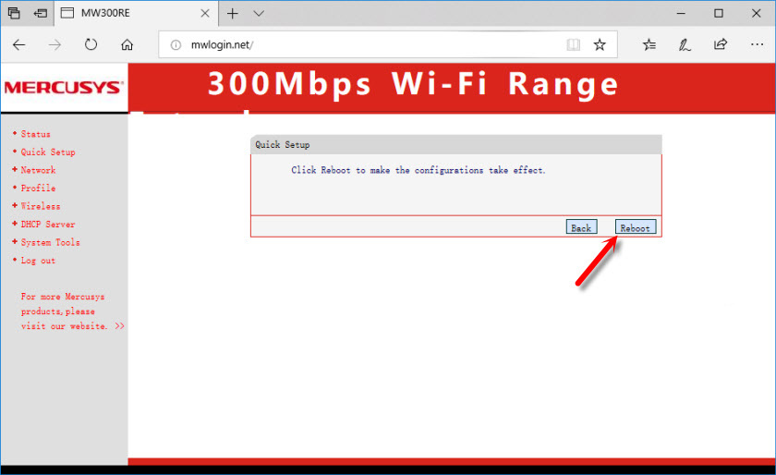Image resolution: width=776 pixels, height=475 pixels.
Task: Go to browser Home icon
Action: (127, 44)
